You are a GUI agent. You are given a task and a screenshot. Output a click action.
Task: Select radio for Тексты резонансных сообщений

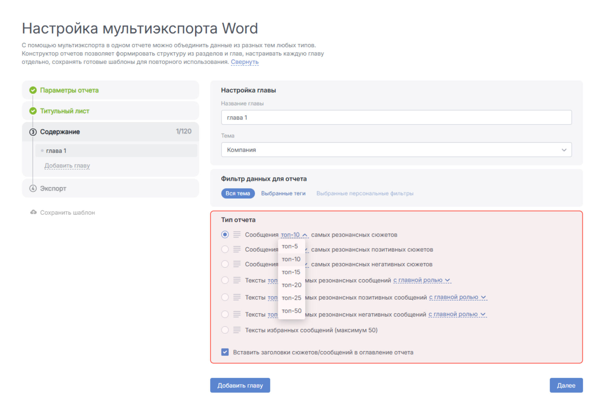(x=225, y=280)
